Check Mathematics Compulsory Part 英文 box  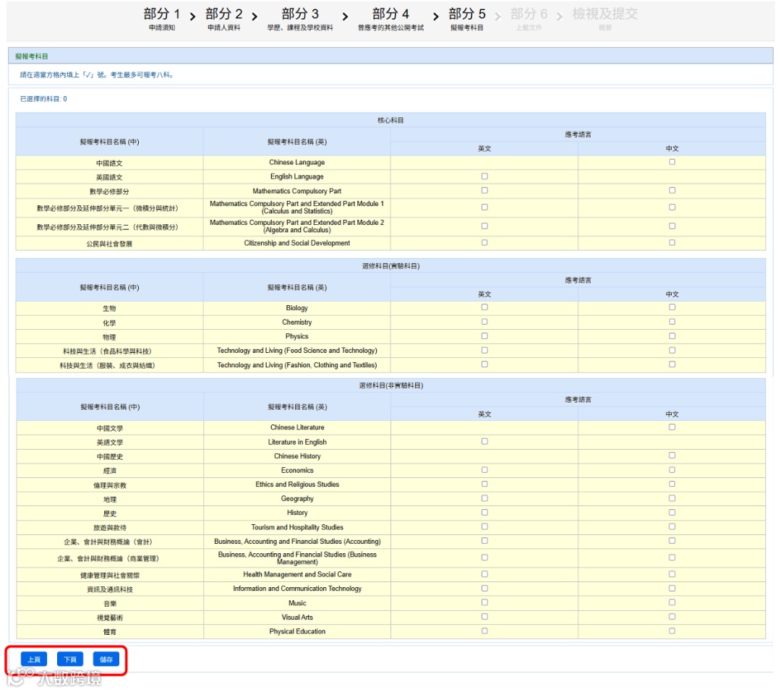tap(485, 190)
